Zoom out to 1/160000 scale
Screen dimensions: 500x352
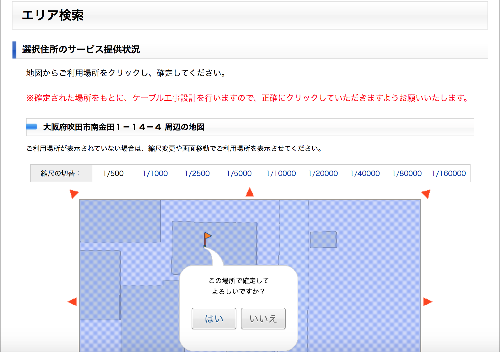coord(449,173)
